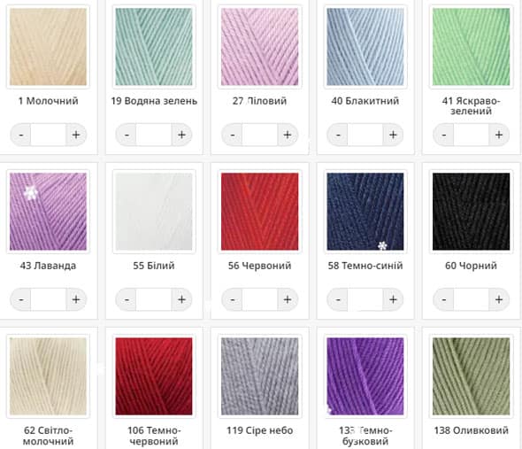
Task: Add one 43 Лаванда with plus
Action: [76, 299]
